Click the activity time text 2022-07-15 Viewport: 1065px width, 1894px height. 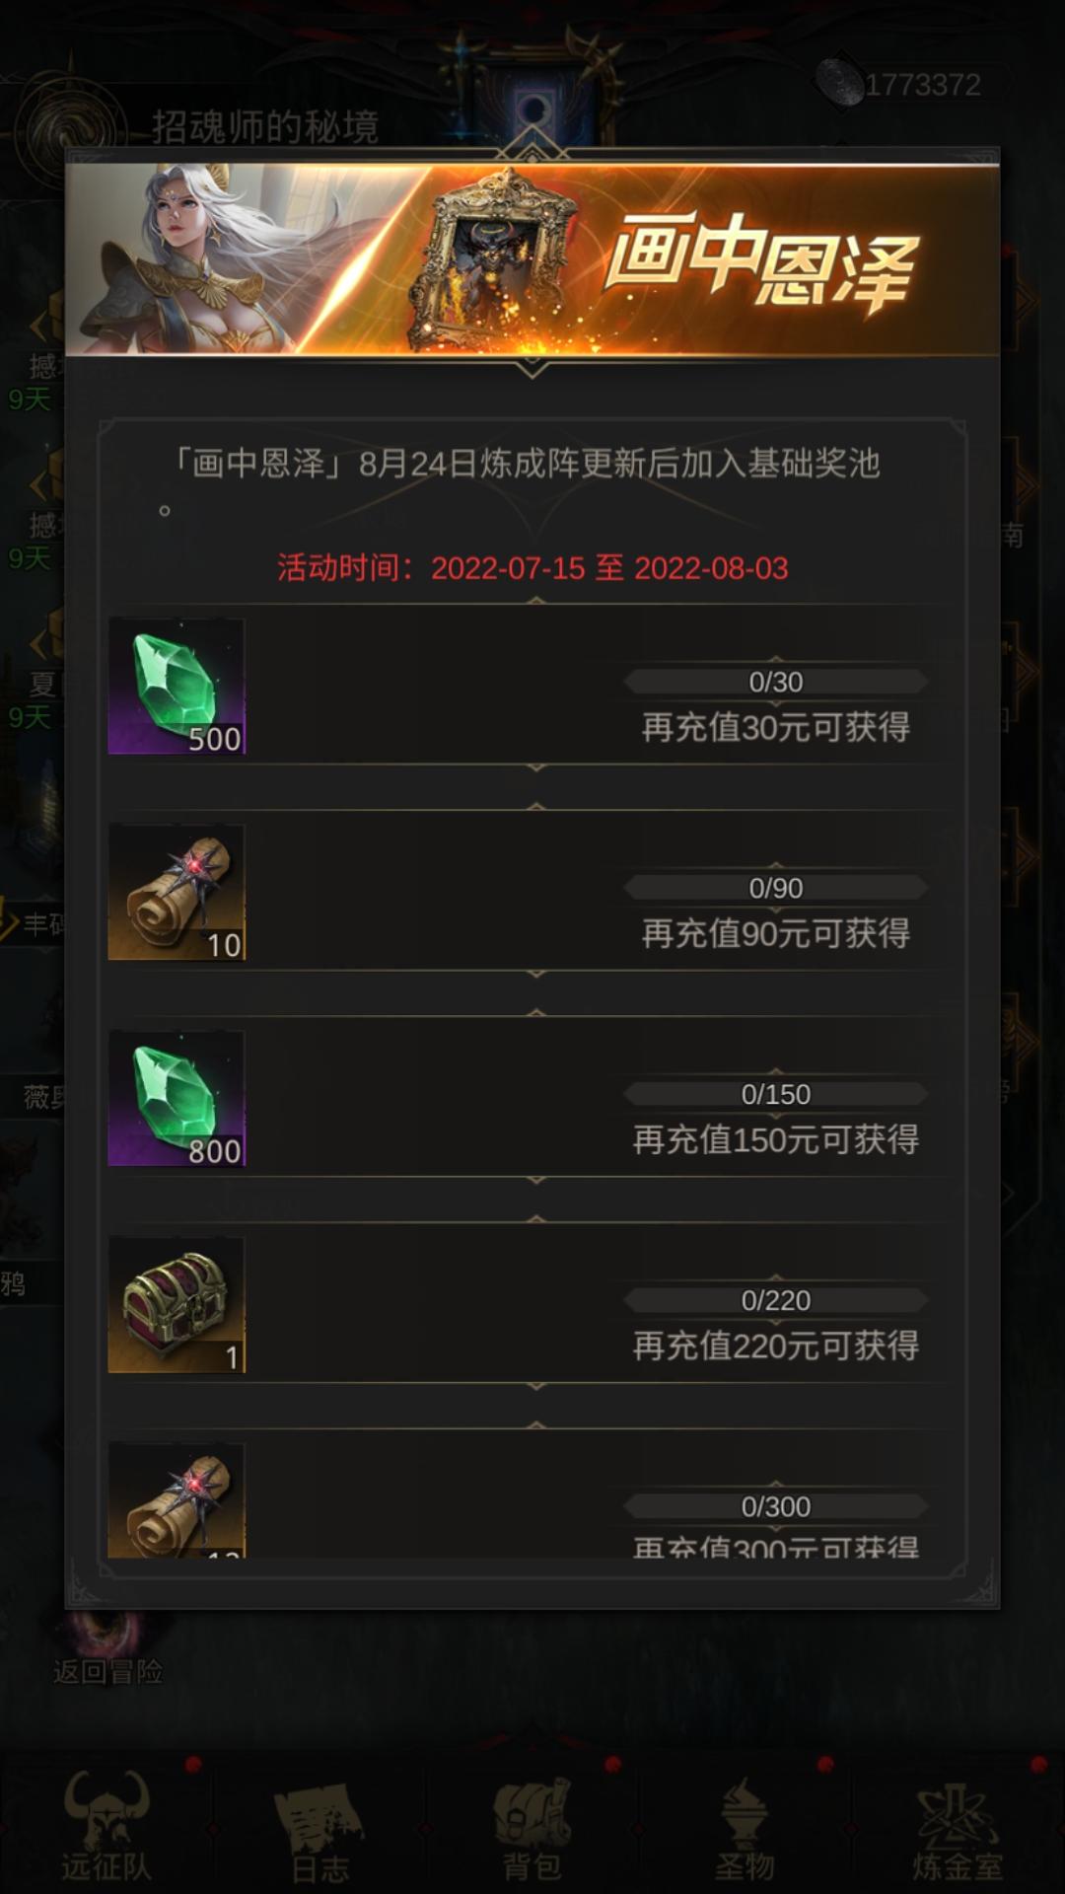coord(508,568)
